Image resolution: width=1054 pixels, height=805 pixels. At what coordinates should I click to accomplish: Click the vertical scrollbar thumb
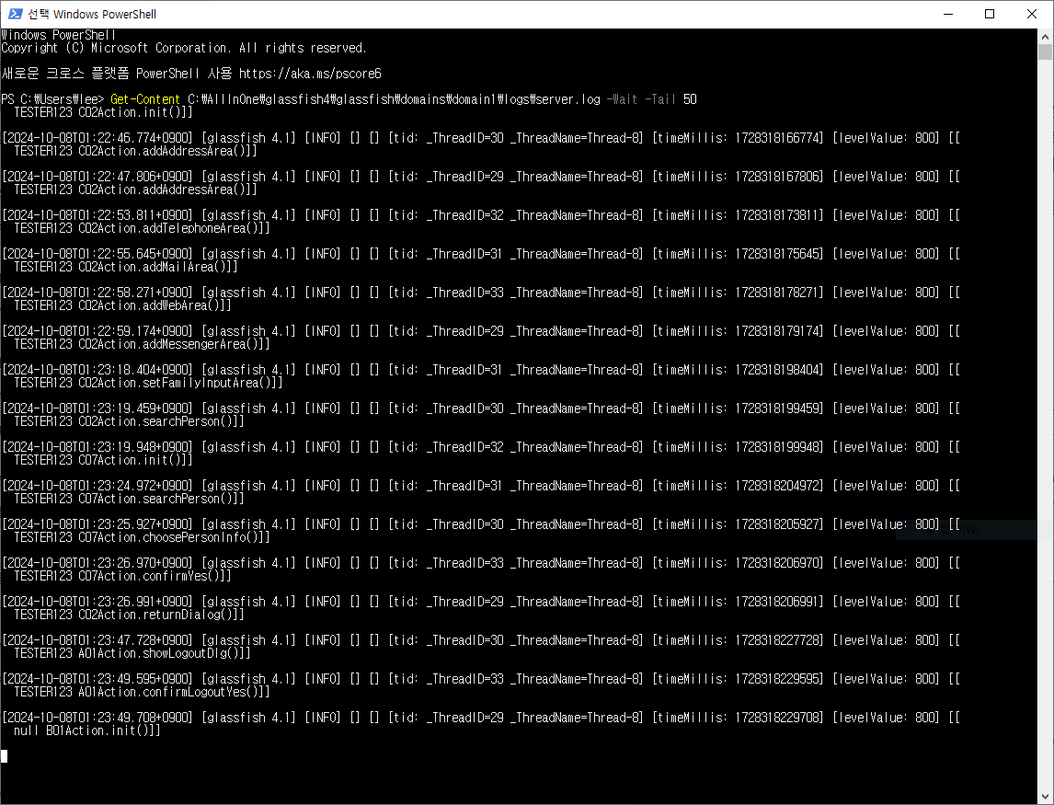pos(1045,52)
